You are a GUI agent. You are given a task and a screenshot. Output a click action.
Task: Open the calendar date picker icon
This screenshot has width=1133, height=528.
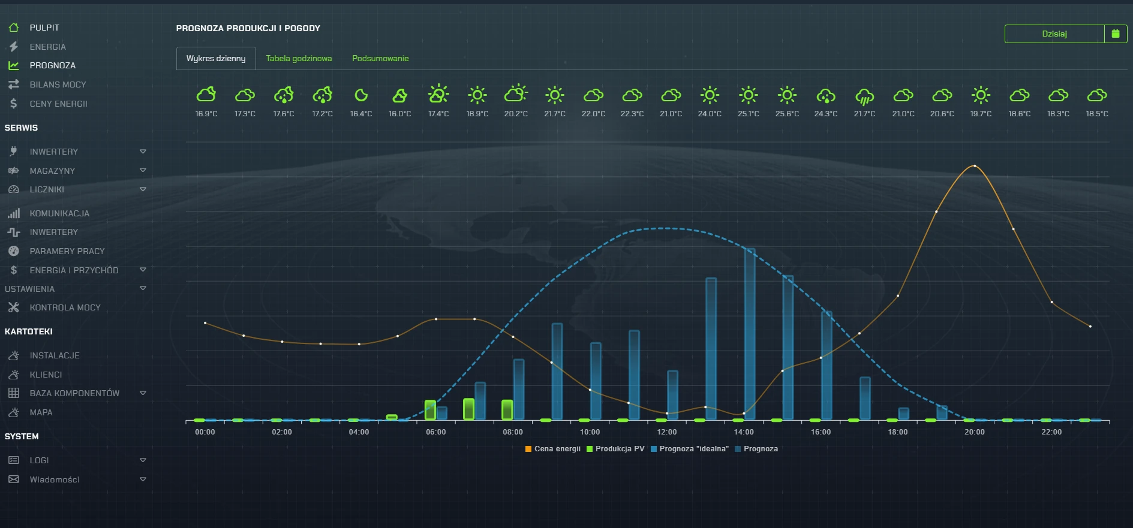tap(1115, 34)
